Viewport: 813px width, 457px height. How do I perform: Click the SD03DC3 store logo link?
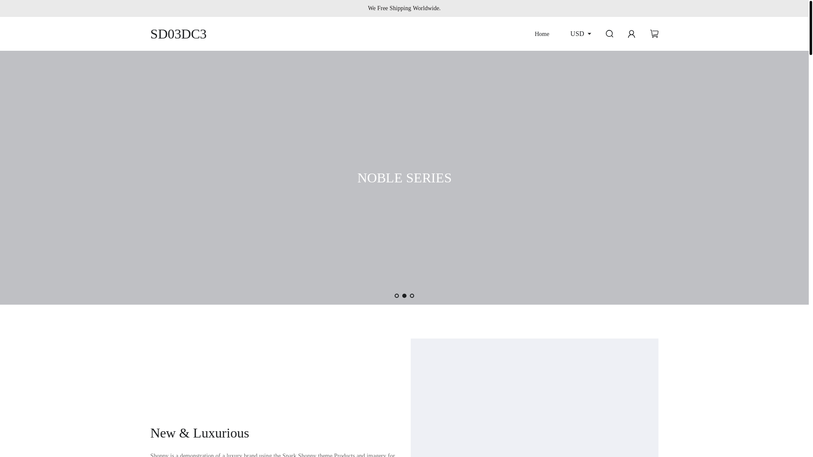[178, 34]
